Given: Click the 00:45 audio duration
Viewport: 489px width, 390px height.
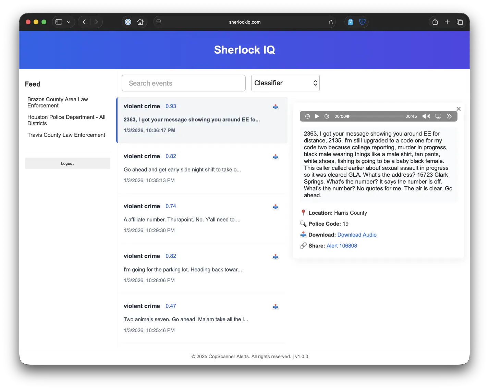Looking at the screenshot, I should coord(411,116).
